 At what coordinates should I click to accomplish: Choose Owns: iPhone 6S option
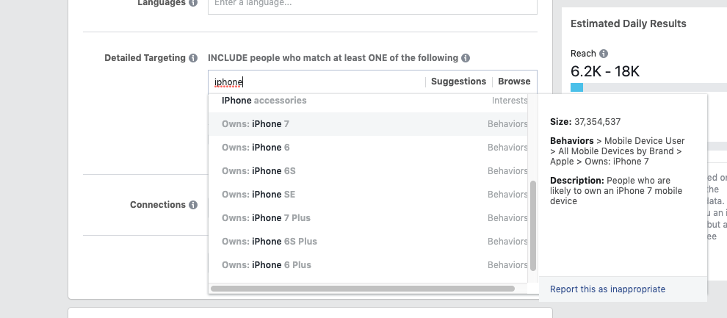[x=368, y=171]
